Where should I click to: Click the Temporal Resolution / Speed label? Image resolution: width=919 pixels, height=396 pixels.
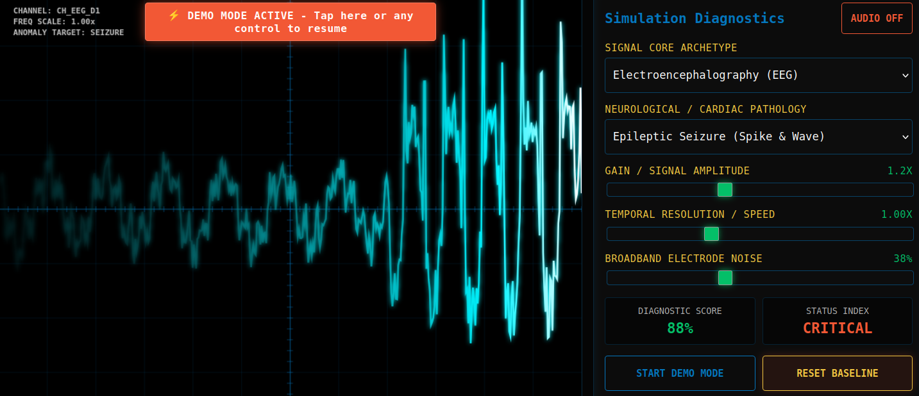click(690, 214)
